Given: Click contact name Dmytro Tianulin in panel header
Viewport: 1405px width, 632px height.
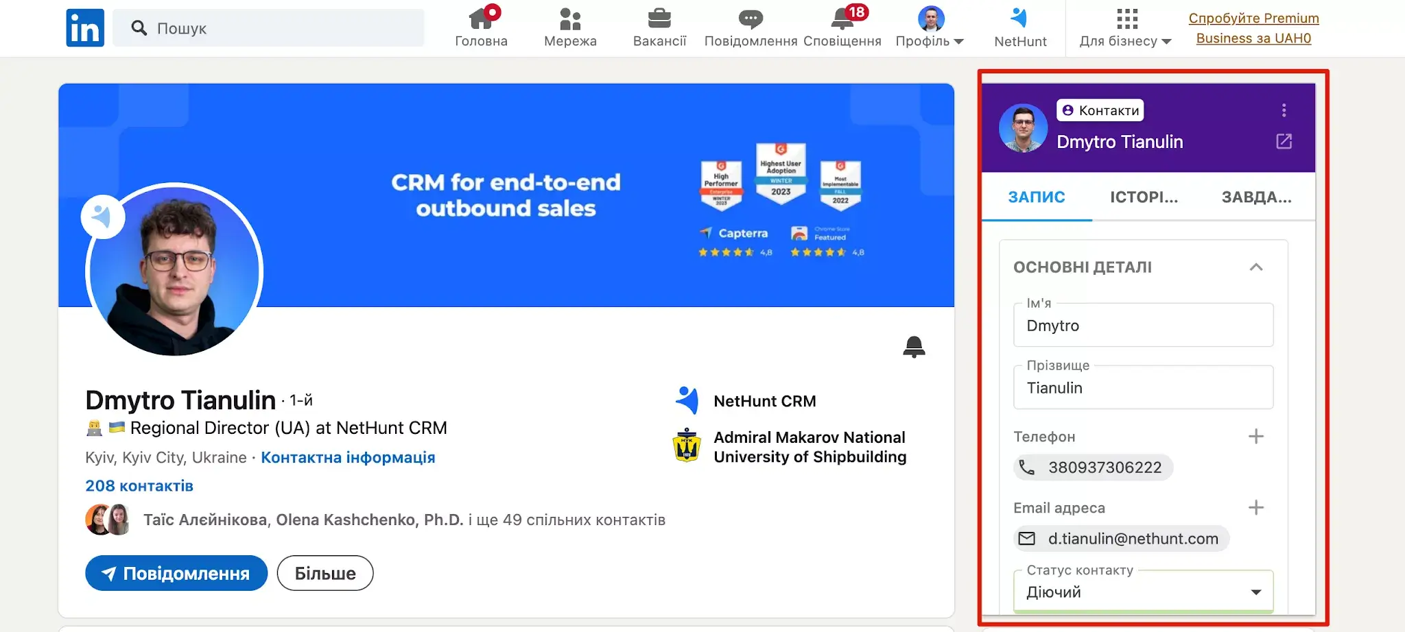Looking at the screenshot, I should (1120, 142).
